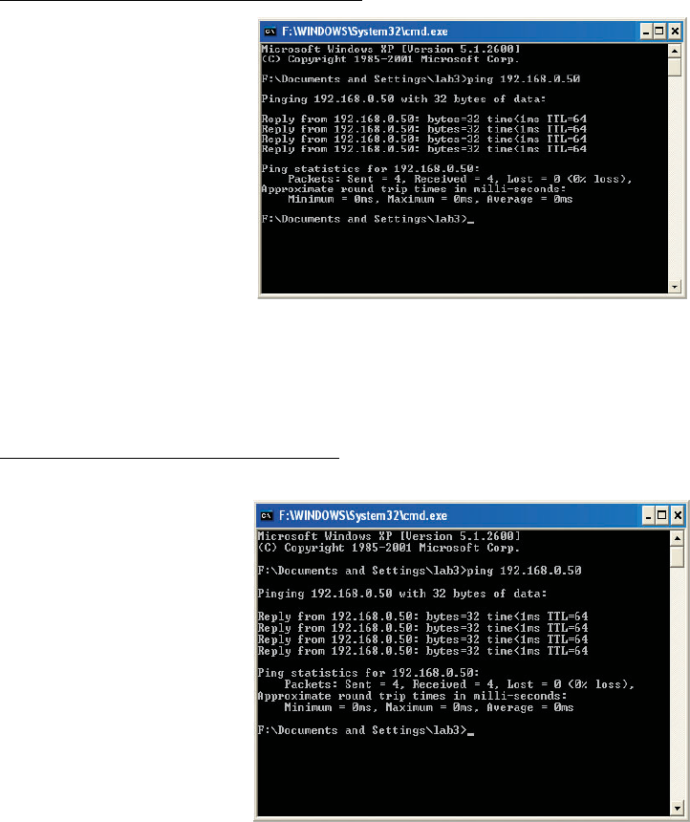
Task: Minimize the lower cmd.exe window
Action: [649, 516]
